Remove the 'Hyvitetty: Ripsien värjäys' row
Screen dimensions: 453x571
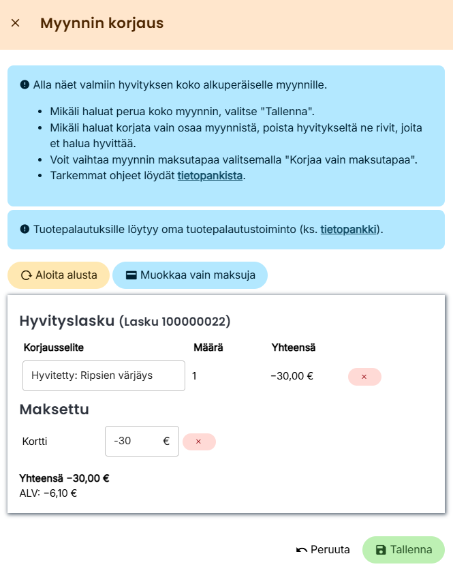point(364,377)
